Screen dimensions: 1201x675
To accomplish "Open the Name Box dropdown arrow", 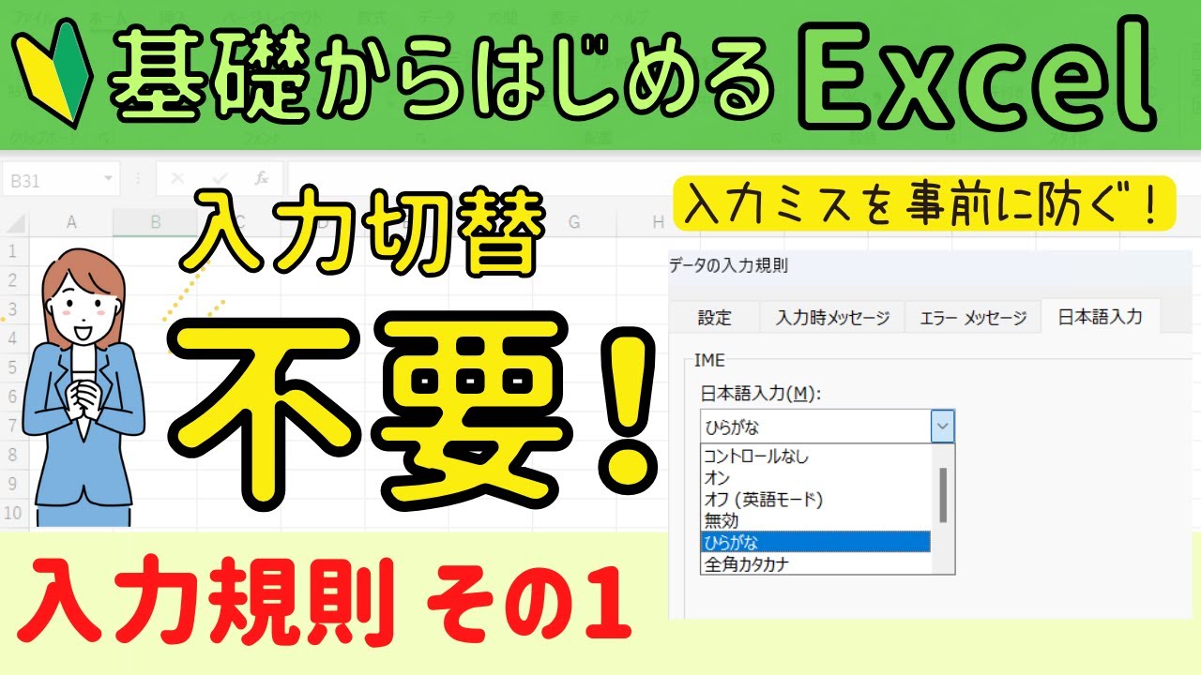I will (109, 179).
